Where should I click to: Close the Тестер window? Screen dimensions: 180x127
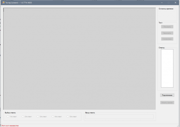176,3
